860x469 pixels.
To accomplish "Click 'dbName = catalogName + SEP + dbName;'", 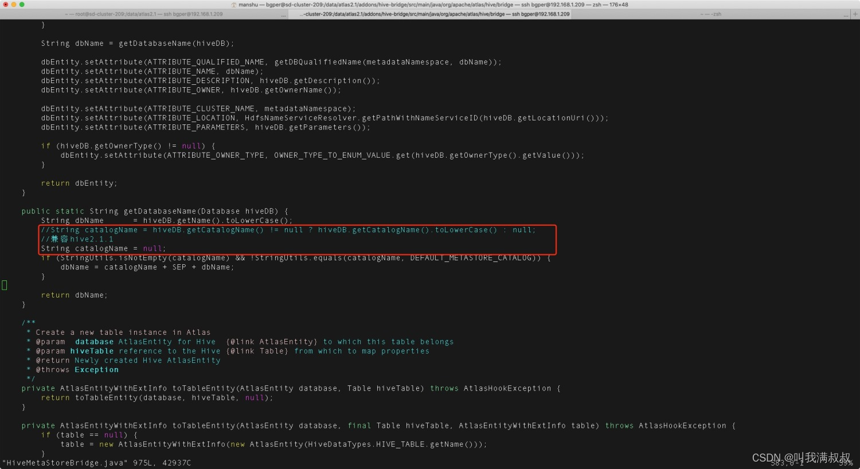I will (x=147, y=267).
